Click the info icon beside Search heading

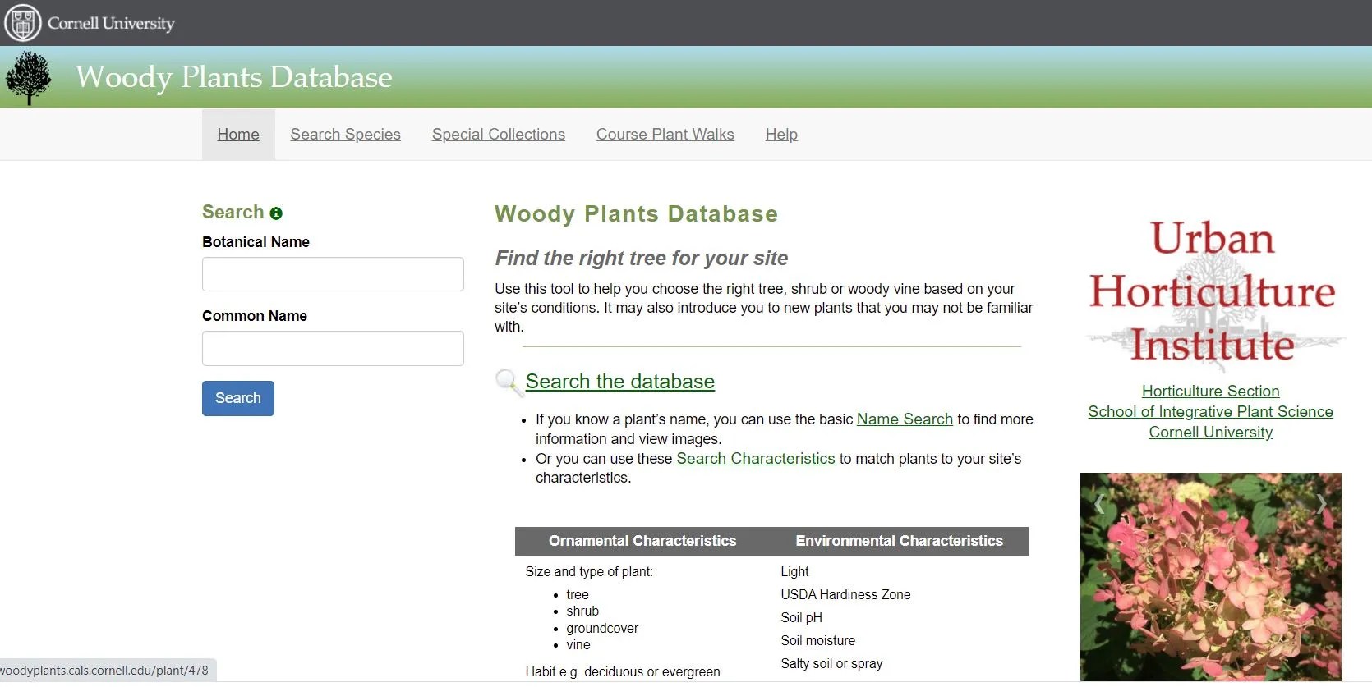[276, 213]
